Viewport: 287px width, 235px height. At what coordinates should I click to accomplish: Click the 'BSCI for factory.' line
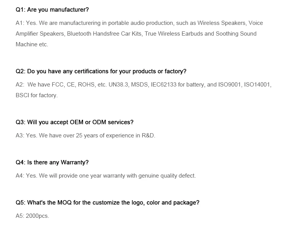coord(37,95)
